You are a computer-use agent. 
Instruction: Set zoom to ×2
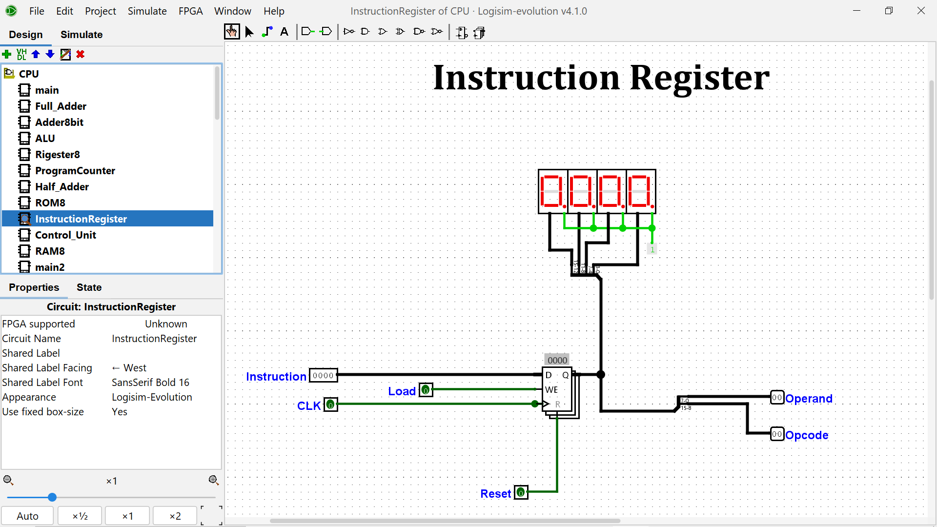coord(175,516)
